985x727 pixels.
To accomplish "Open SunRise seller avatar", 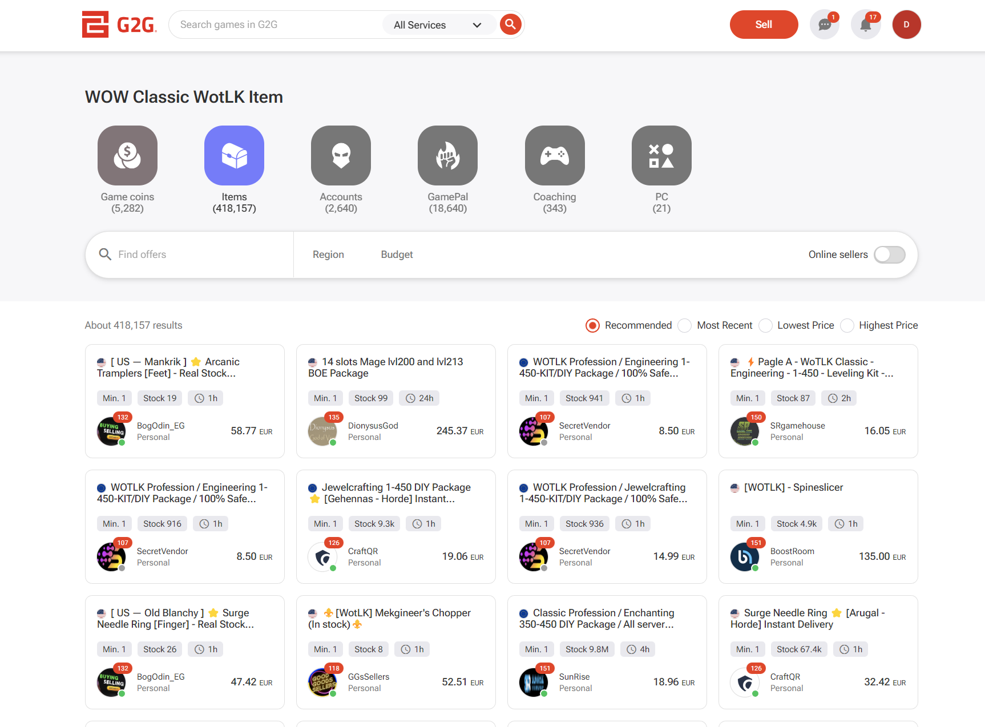I will click(534, 682).
